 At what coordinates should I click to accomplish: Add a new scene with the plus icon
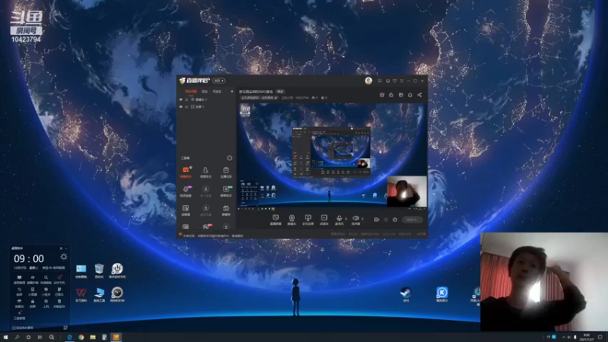(x=232, y=91)
